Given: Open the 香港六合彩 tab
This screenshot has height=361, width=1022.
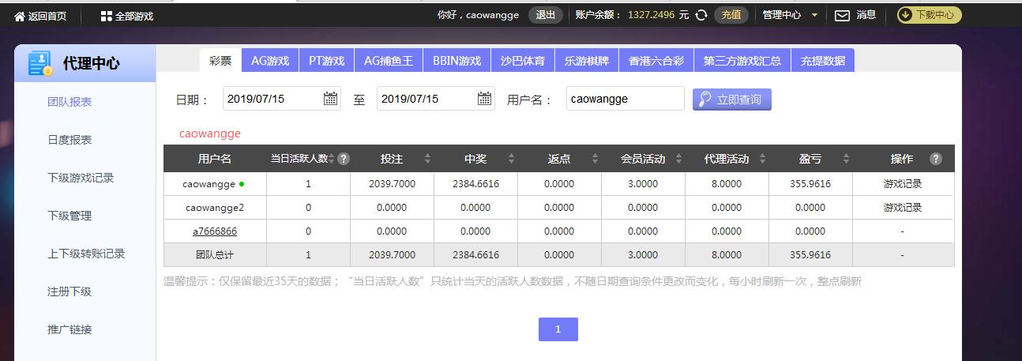Looking at the screenshot, I should point(656,61).
